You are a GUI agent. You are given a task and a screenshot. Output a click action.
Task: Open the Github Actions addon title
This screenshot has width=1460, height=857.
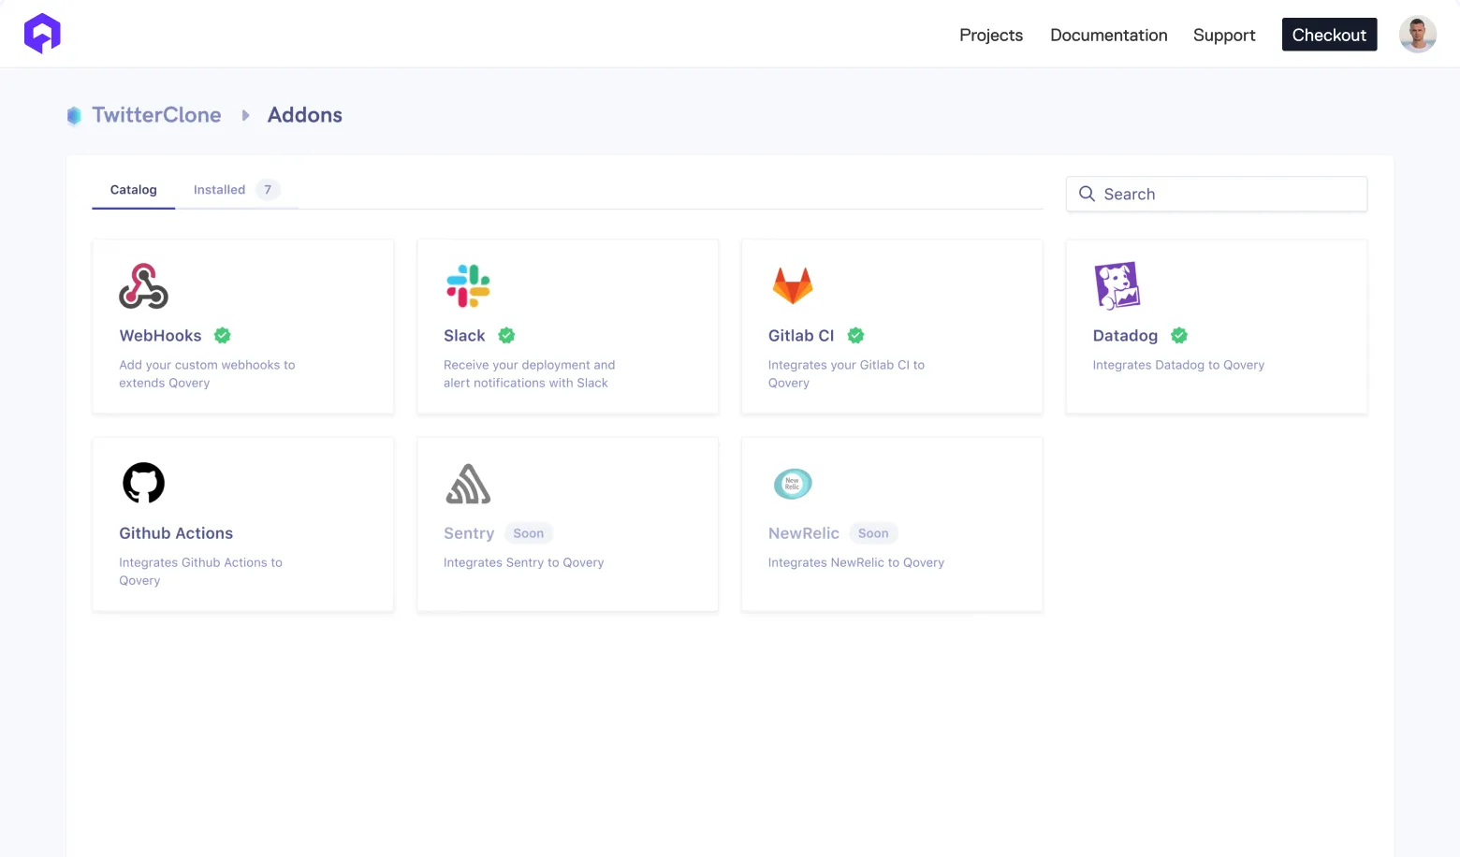coord(176,533)
